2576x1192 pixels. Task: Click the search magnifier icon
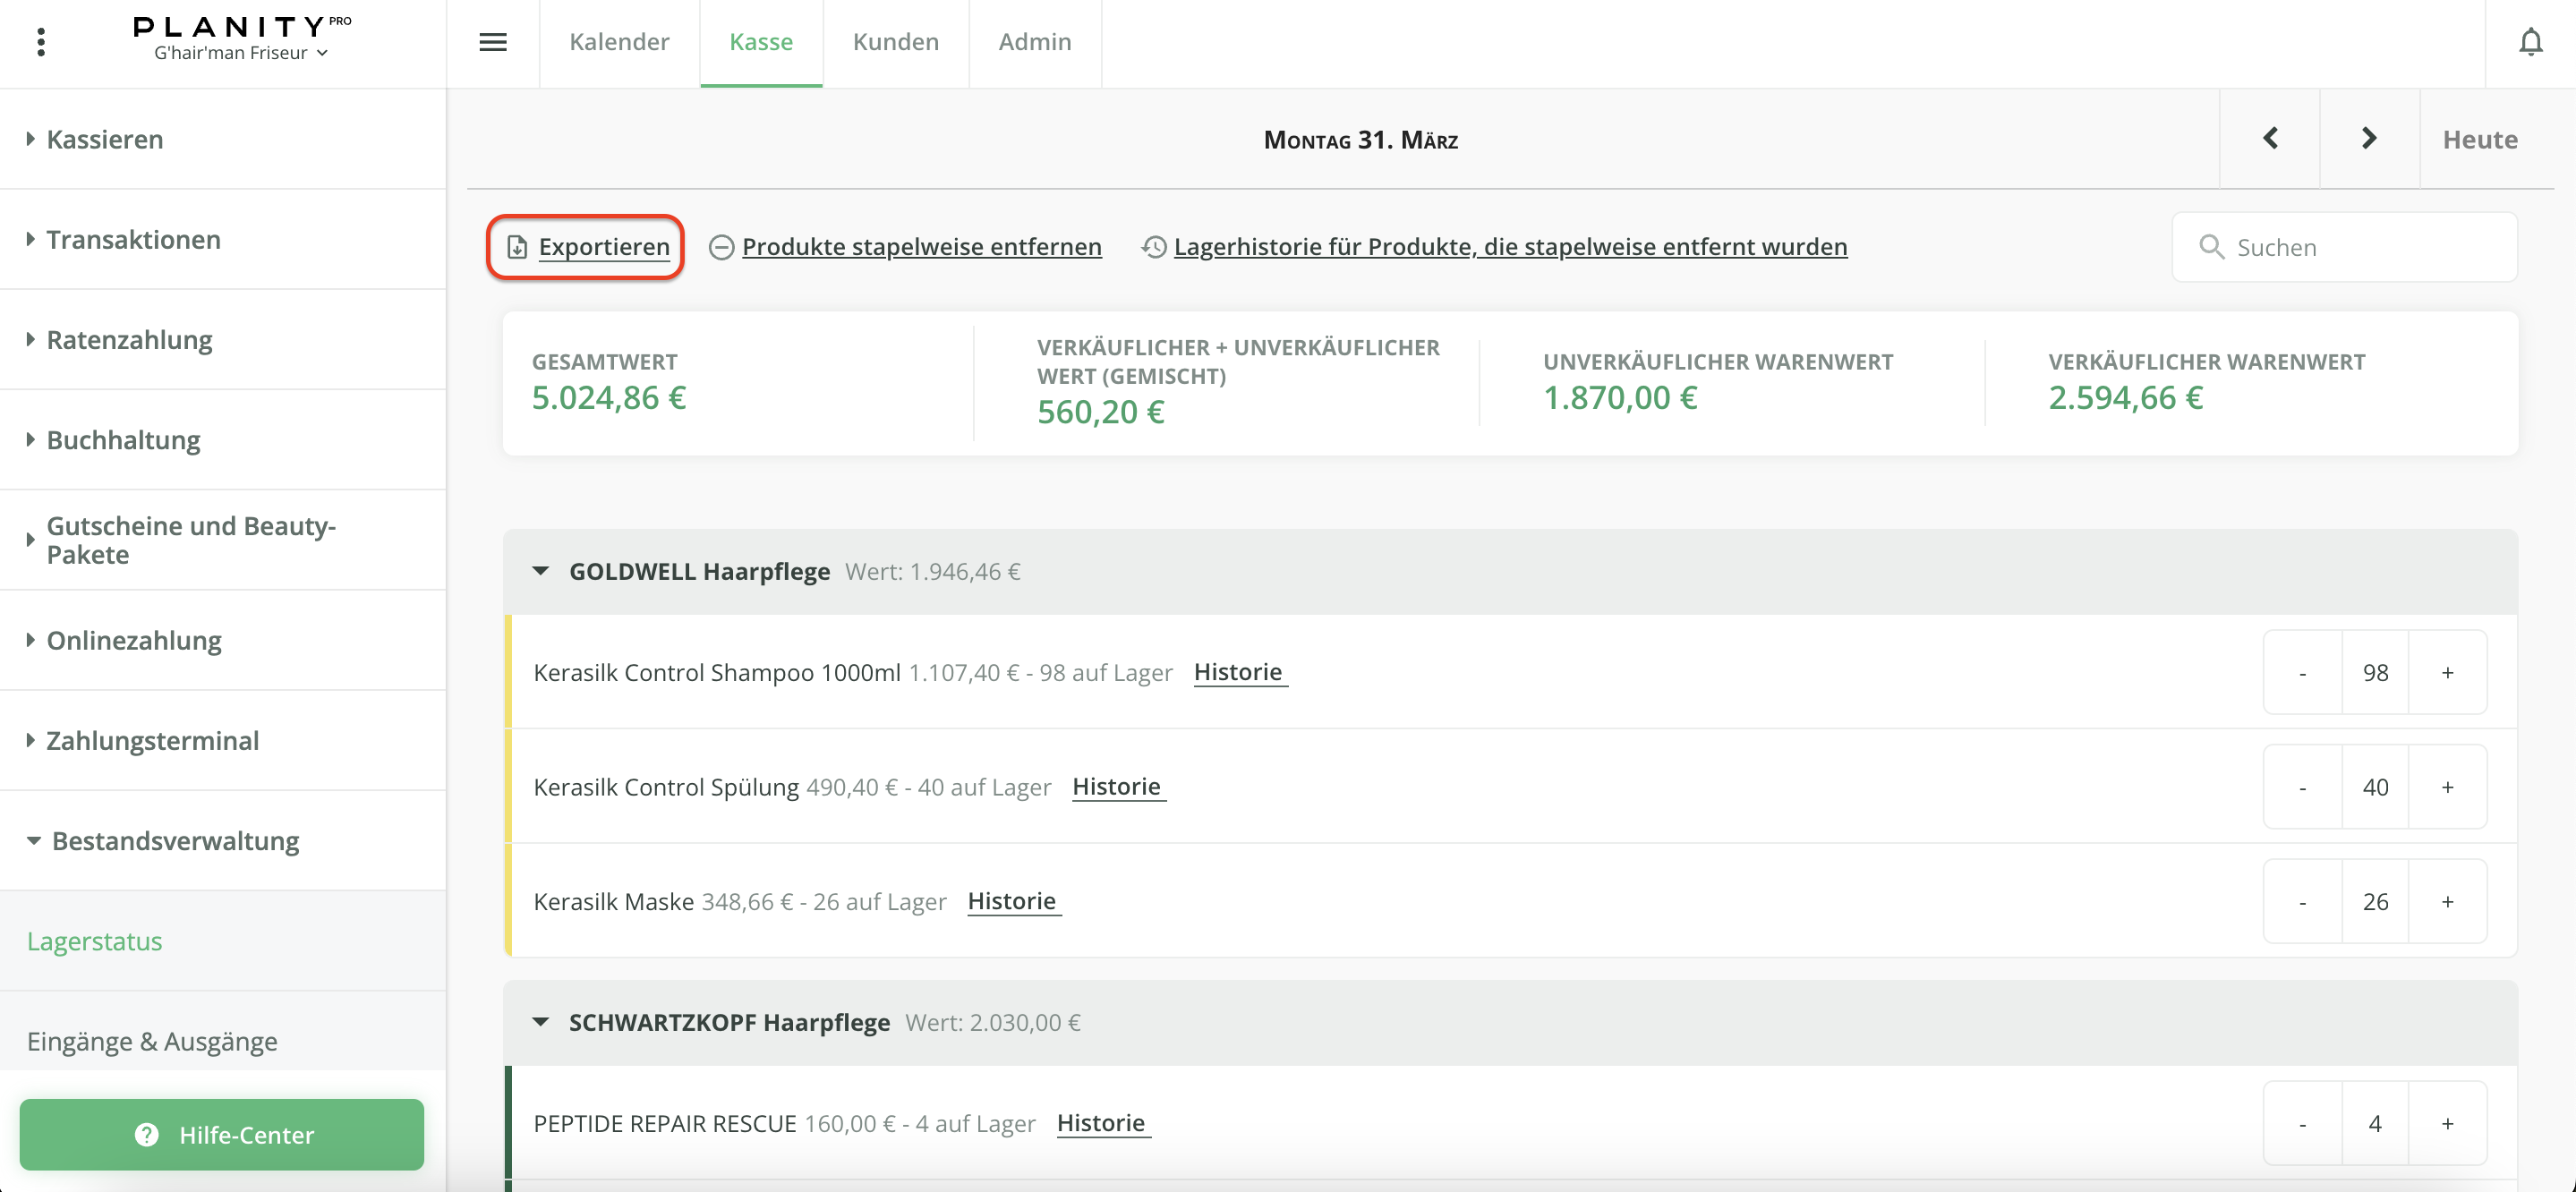pyautogui.click(x=2211, y=247)
